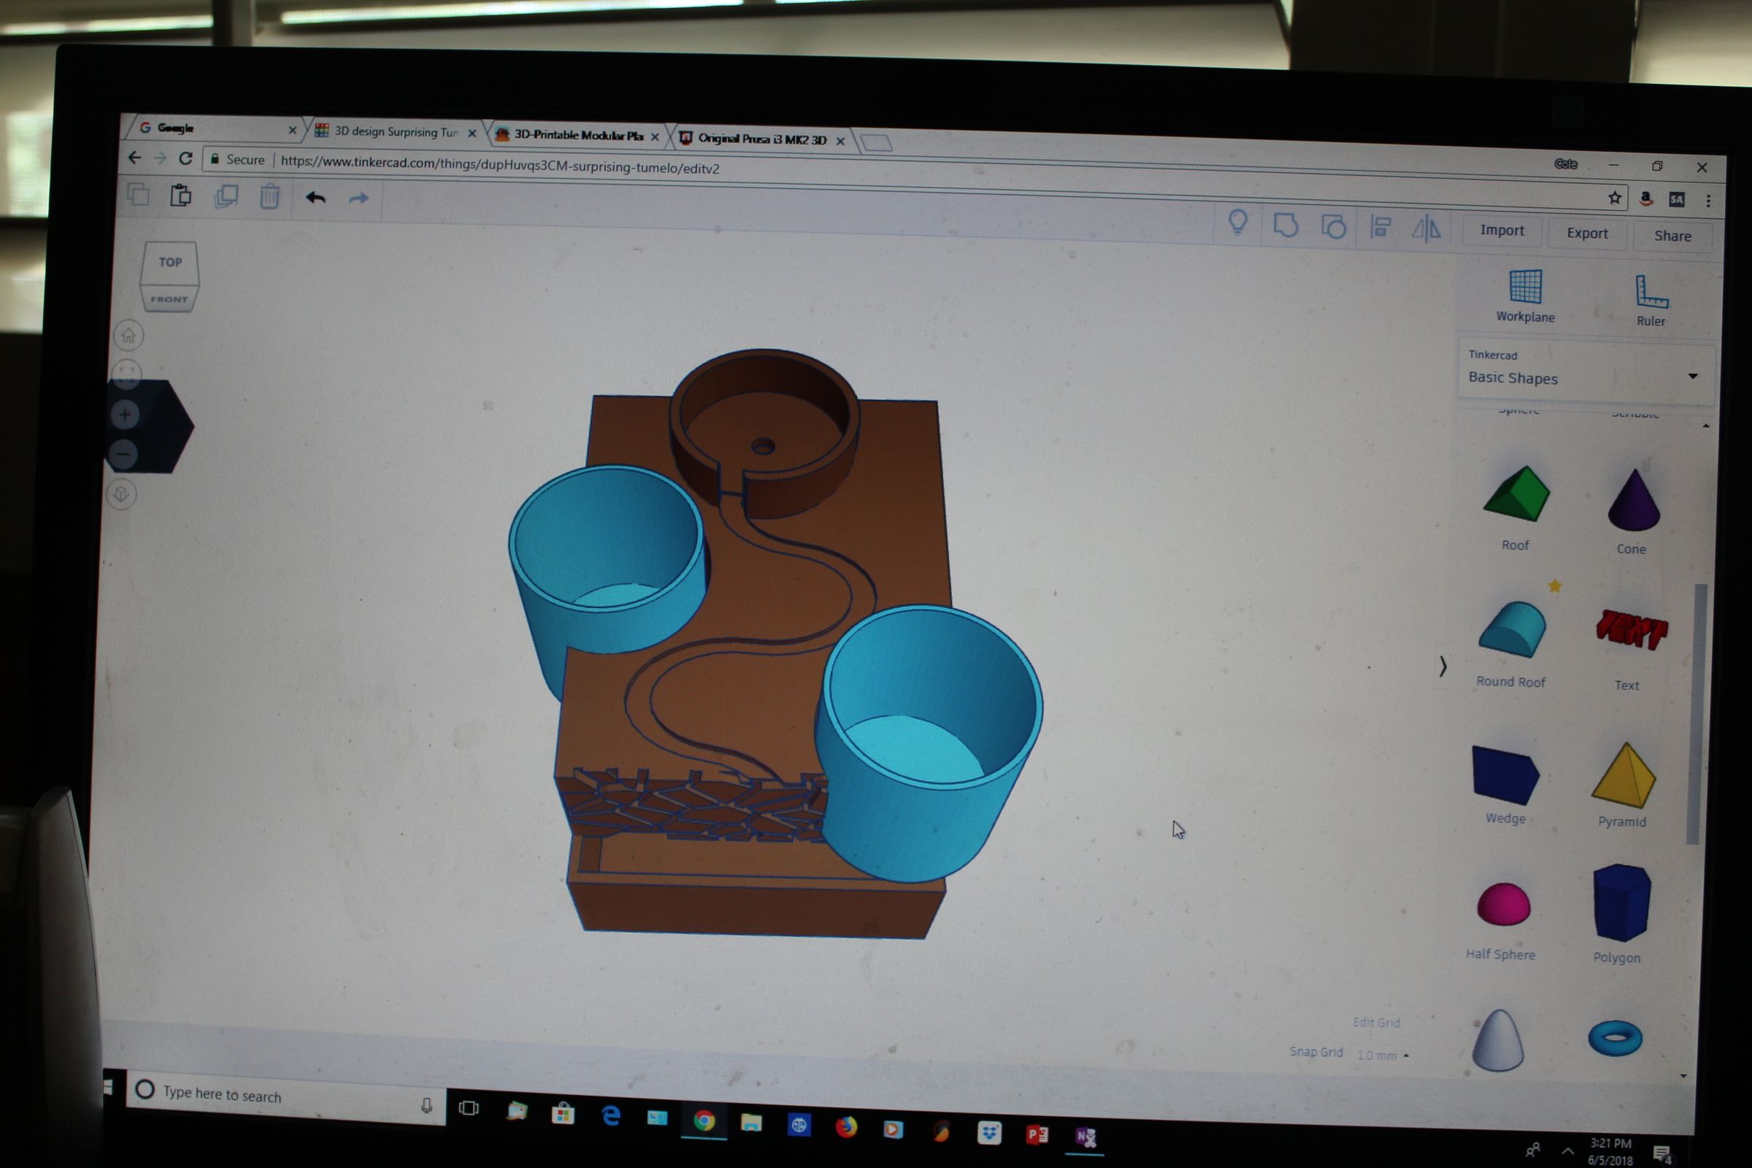Viewport: 1752px width, 1168px height.
Task: Click the Mirror/Flip icon
Action: click(x=1427, y=229)
